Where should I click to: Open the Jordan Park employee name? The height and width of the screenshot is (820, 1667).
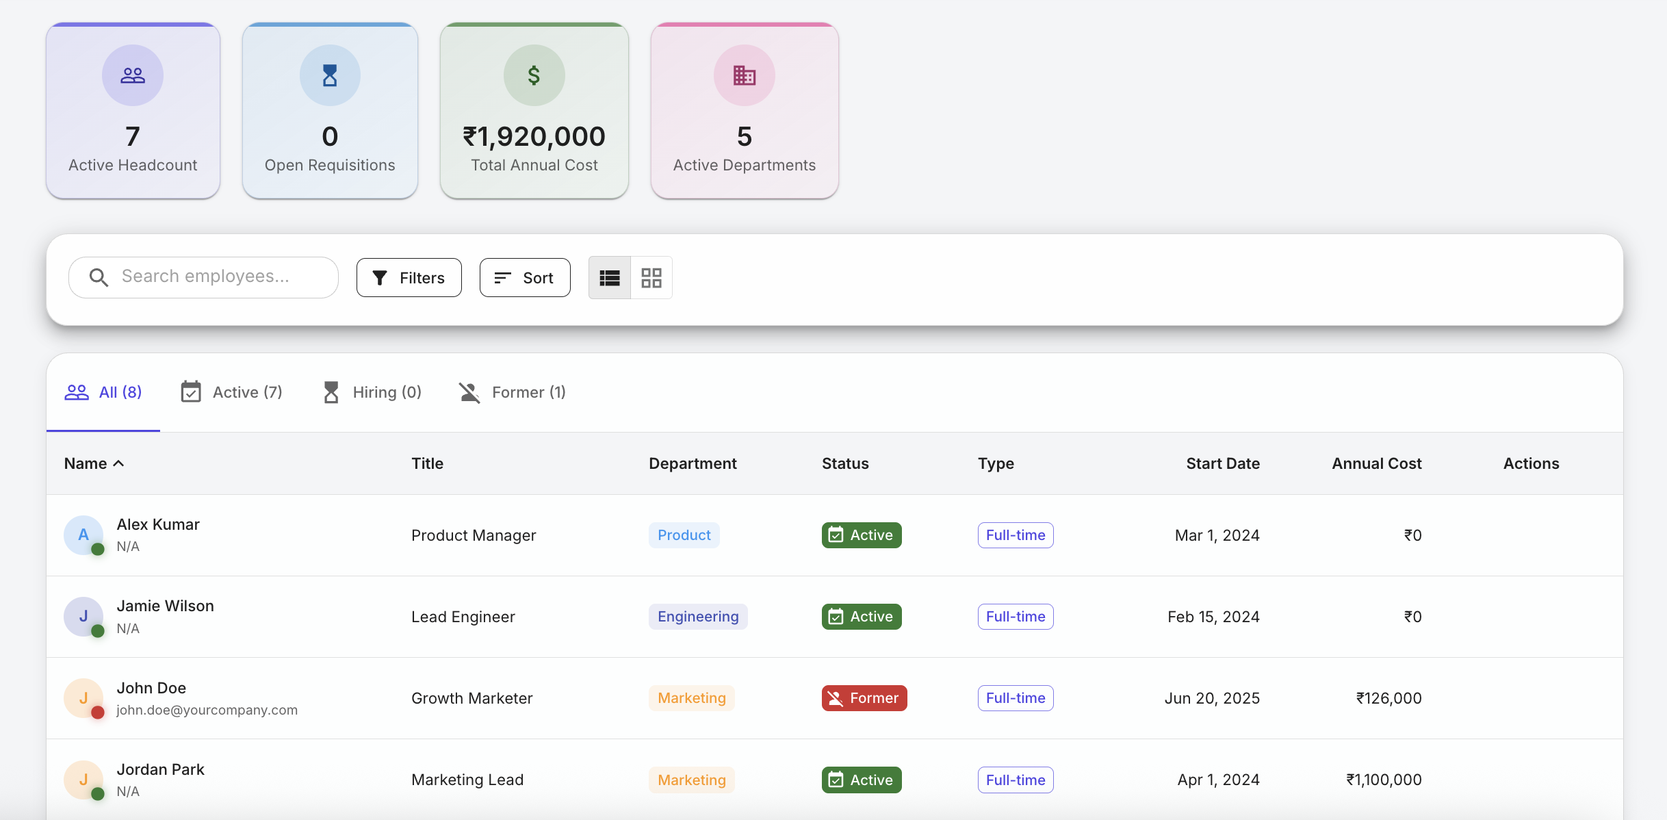(x=160, y=769)
